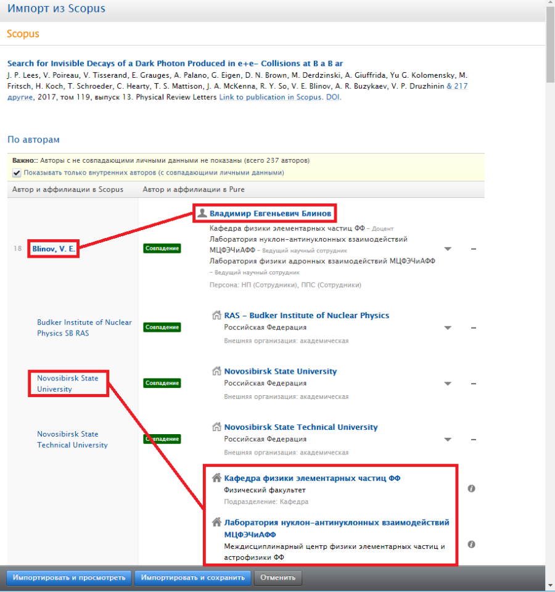The height and width of the screenshot is (592, 555).
Task: Click the '& 217 другие' authors link
Action: click(x=456, y=86)
